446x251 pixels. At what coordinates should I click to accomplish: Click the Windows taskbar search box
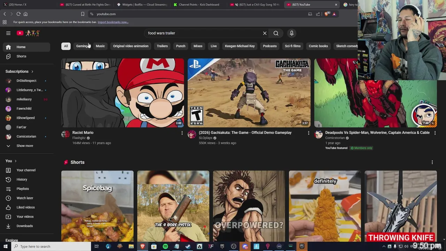tap(51, 246)
